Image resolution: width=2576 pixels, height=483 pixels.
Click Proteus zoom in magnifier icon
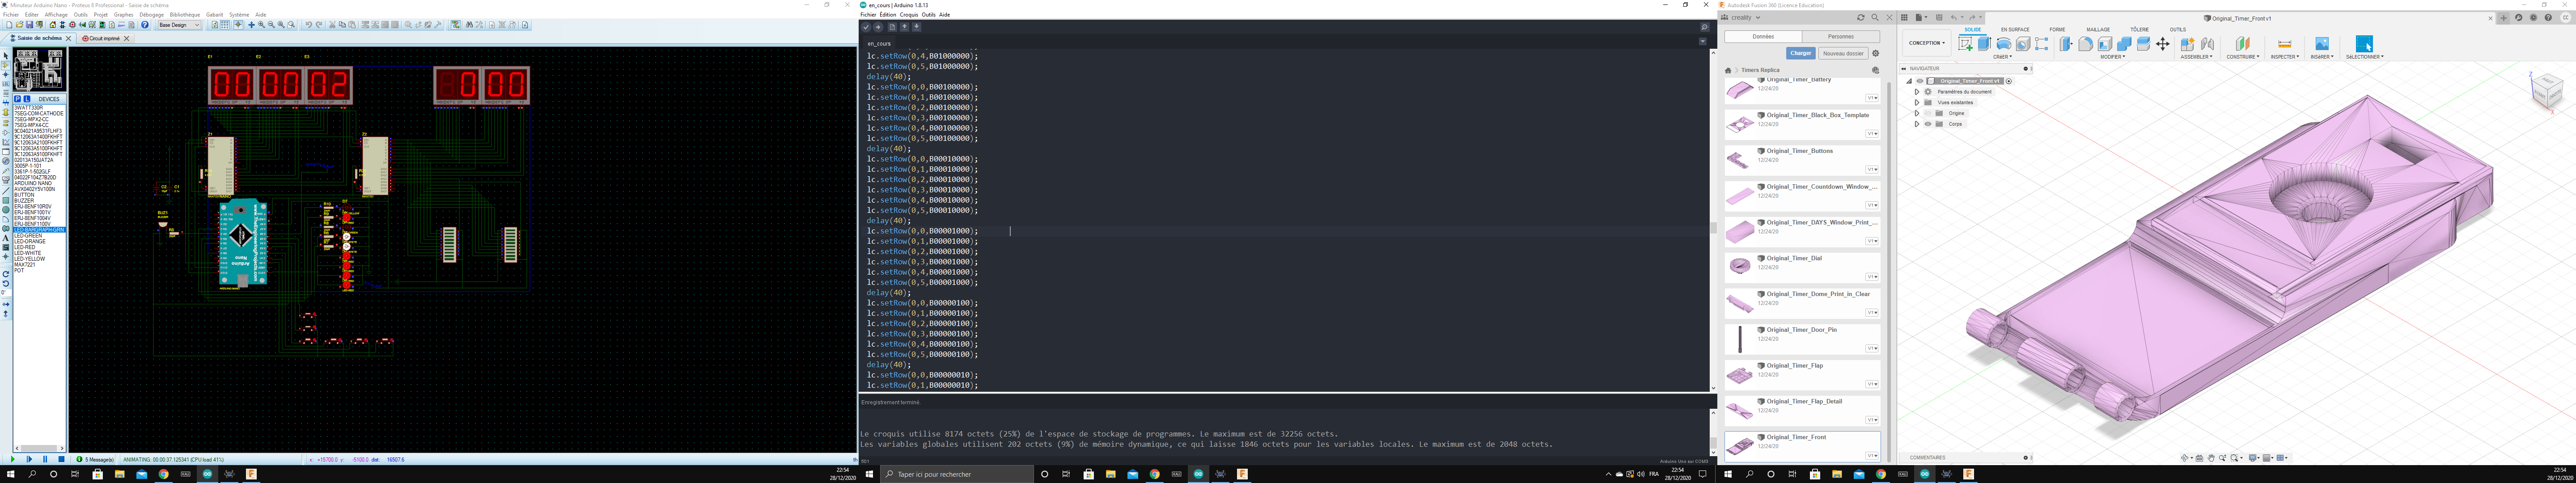click(262, 25)
